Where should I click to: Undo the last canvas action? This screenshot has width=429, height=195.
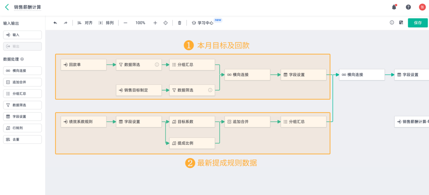(55, 23)
